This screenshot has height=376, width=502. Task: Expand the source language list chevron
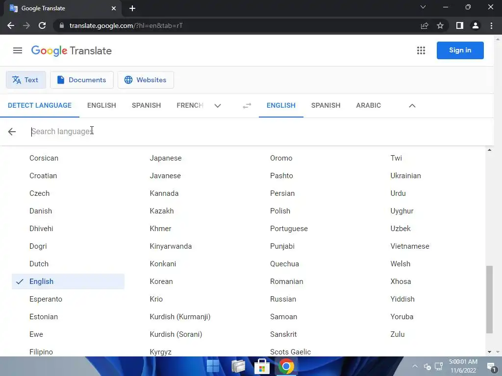click(x=218, y=106)
